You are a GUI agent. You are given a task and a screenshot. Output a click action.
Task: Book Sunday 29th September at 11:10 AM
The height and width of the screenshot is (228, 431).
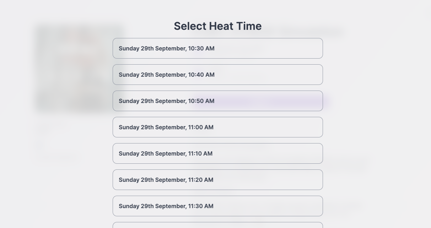(217, 153)
